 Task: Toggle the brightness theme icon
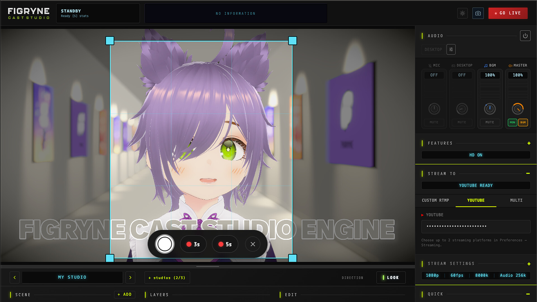462,13
